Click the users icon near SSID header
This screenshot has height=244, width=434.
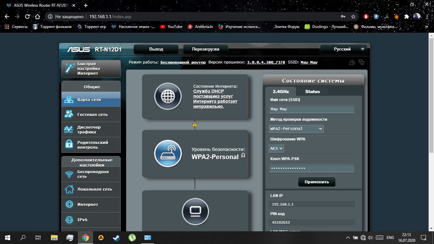[x=352, y=63]
